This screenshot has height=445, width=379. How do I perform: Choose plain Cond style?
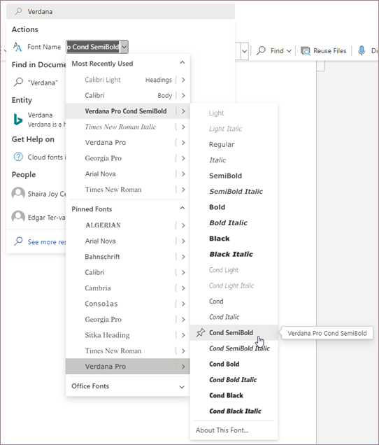[234, 301]
